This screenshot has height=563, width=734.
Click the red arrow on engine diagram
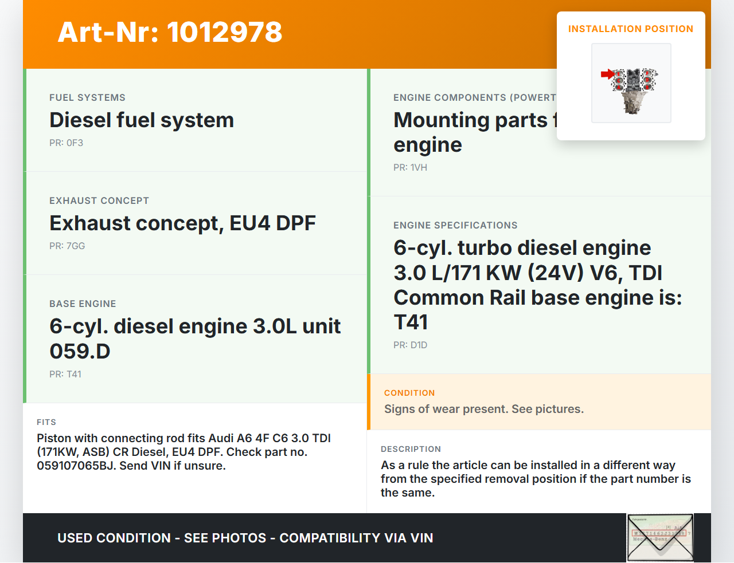tap(607, 74)
